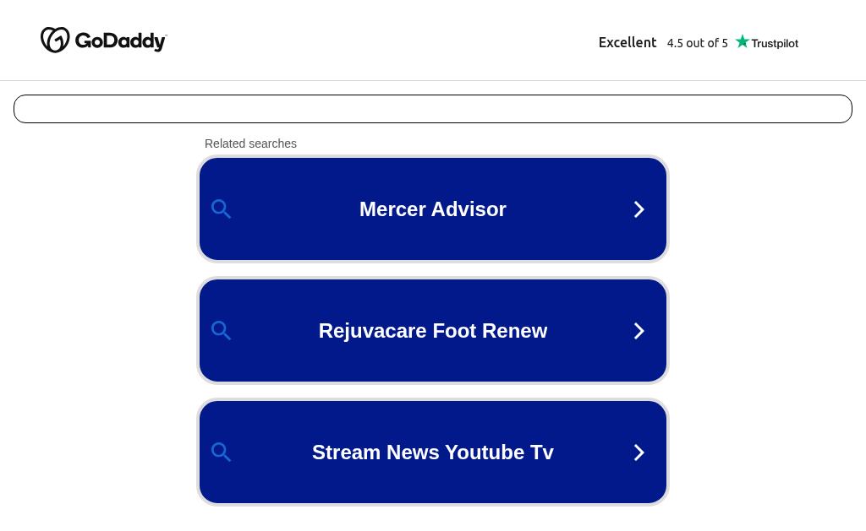The height and width of the screenshot is (531, 866).
Task: Click the Excellent rating label
Action: [x=628, y=42]
